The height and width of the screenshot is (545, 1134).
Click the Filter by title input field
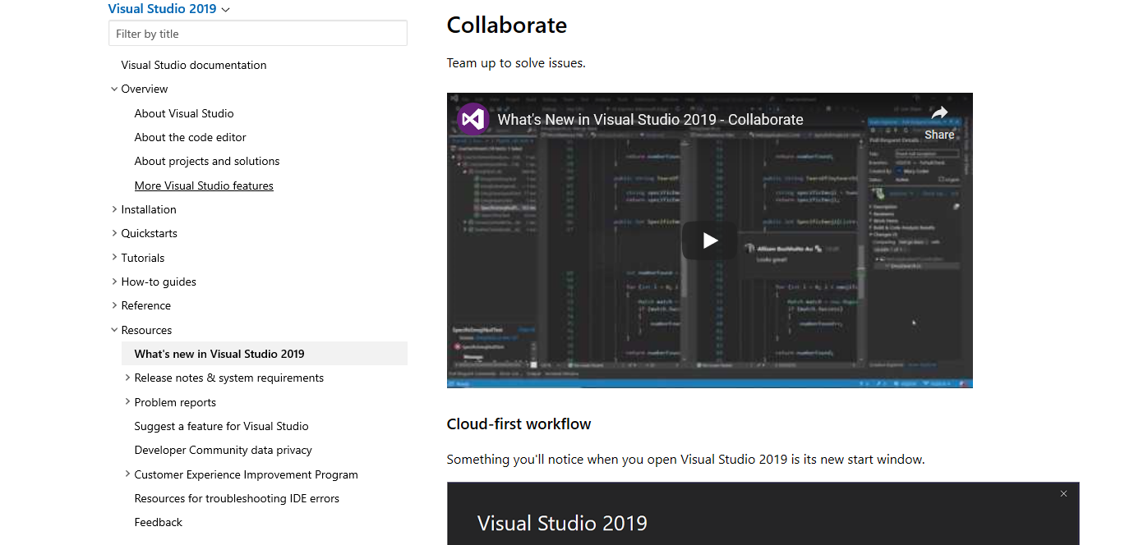point(258,34)
